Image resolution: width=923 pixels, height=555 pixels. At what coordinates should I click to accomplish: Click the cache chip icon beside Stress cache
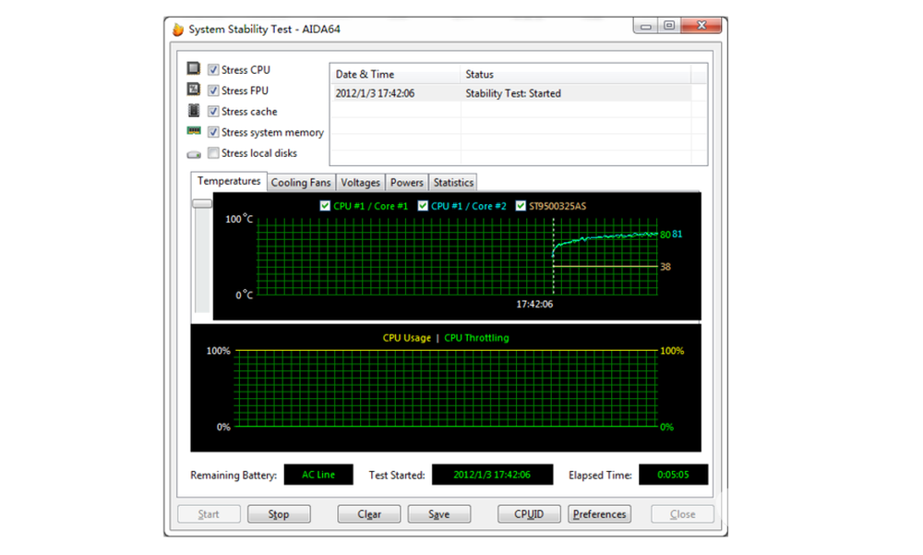pyautogui.click(x=194, y=110)
